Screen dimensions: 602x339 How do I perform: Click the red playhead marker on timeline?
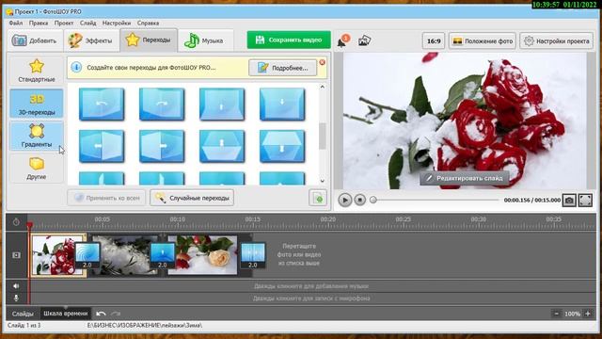[29, 224]
